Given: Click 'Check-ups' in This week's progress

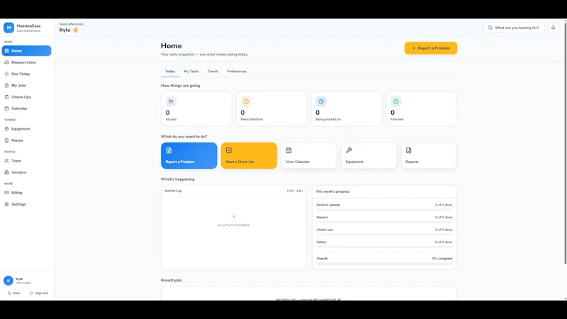Looking at the screenshot, I should (325, 230).
